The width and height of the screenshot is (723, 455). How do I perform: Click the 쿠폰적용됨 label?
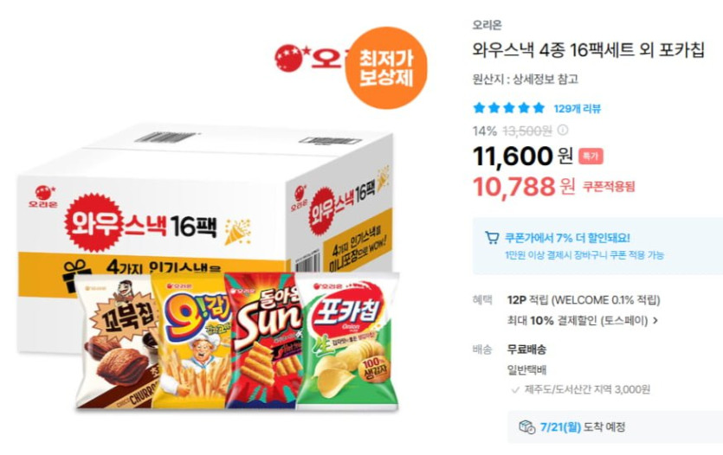tap(609, 186)
